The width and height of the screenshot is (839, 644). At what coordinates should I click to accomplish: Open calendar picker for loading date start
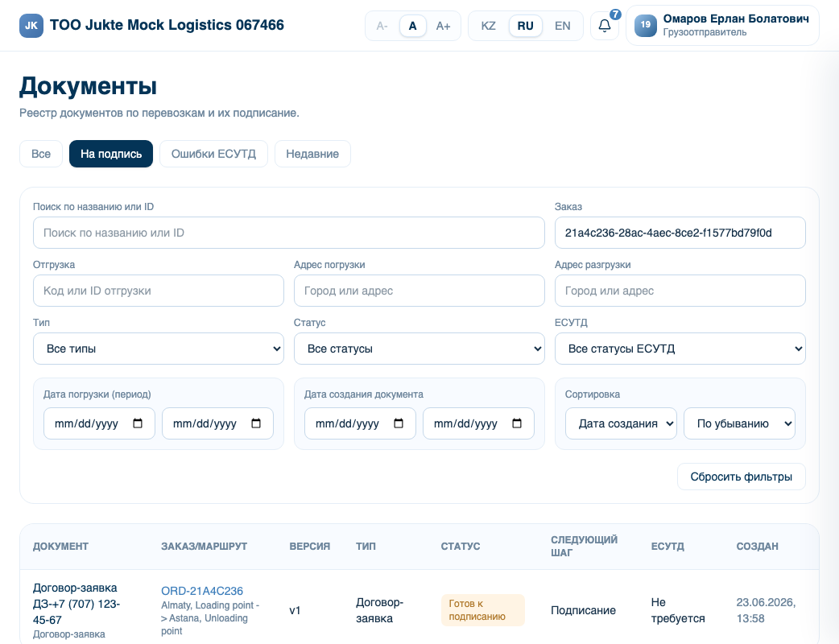tap(138, 423)
